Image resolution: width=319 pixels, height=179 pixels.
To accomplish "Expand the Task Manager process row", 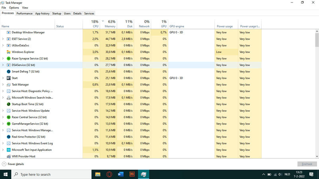I will [x=3, y=84].
